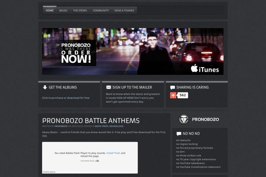Click the Pronobozo author link in byline
This screenshot has width=266, height=177.
61,127
